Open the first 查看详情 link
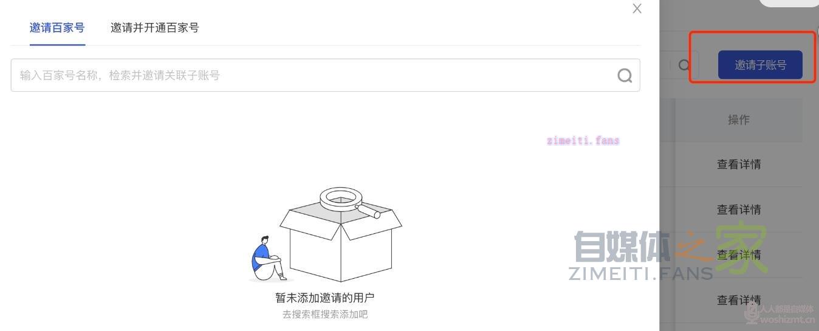Image resolution: width=819 pixels, height=331 pixels. pos(739,164)
